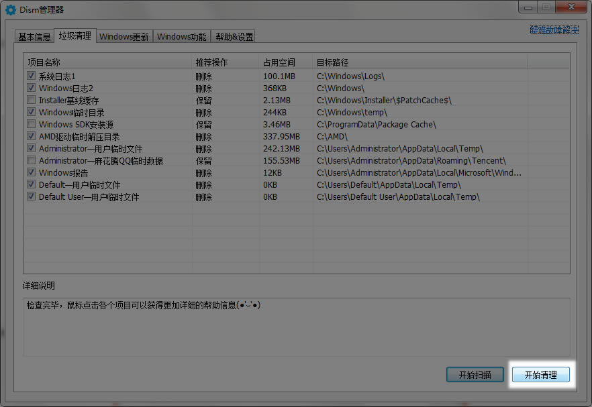Click the Dism管理器 gear icon in title bar

click(x=11, y=10)
